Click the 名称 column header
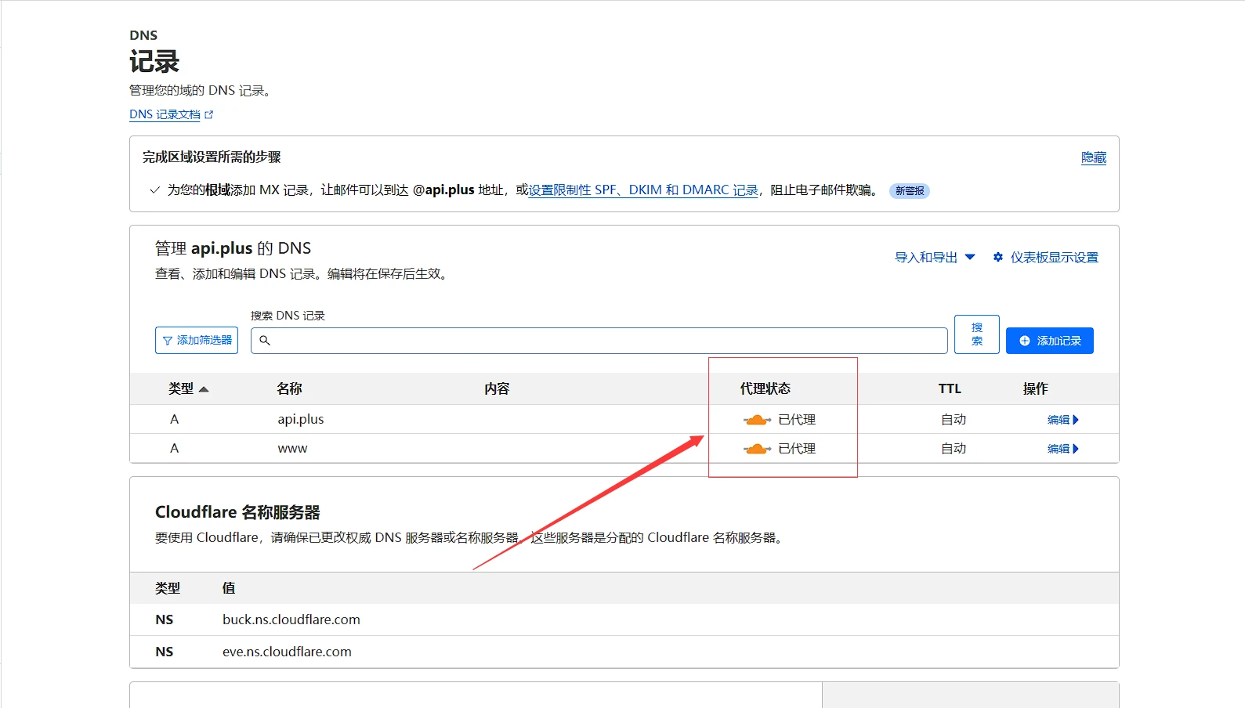The height and width of the screenshot is (708, 1245). (289, 388)
